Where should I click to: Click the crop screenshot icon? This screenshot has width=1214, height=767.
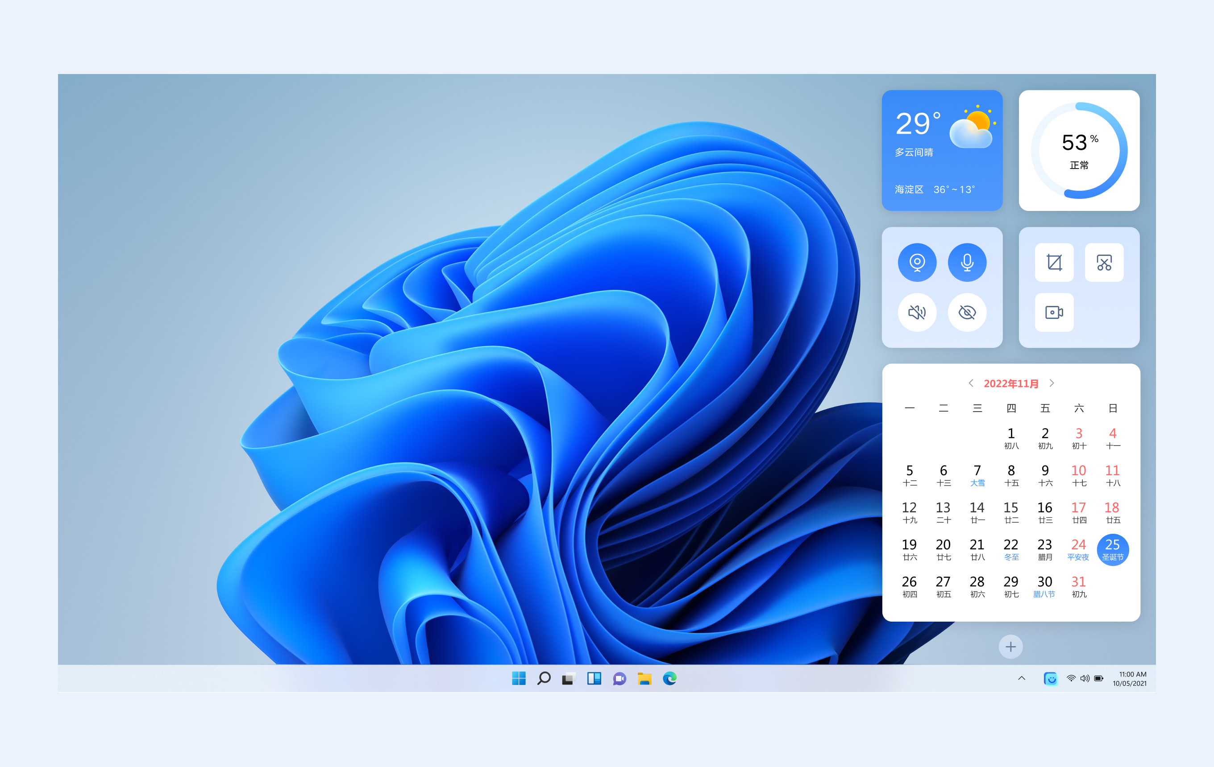(1054, 262)
